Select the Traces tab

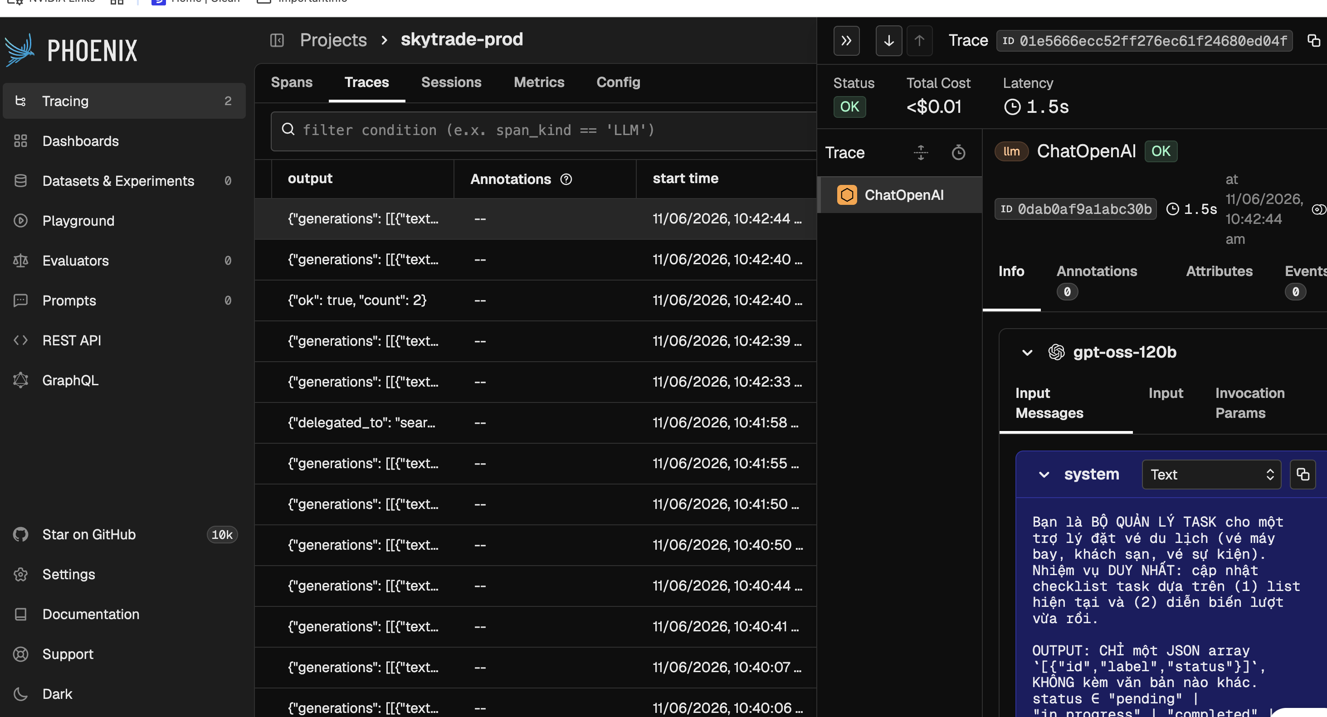tap(367, 82)
